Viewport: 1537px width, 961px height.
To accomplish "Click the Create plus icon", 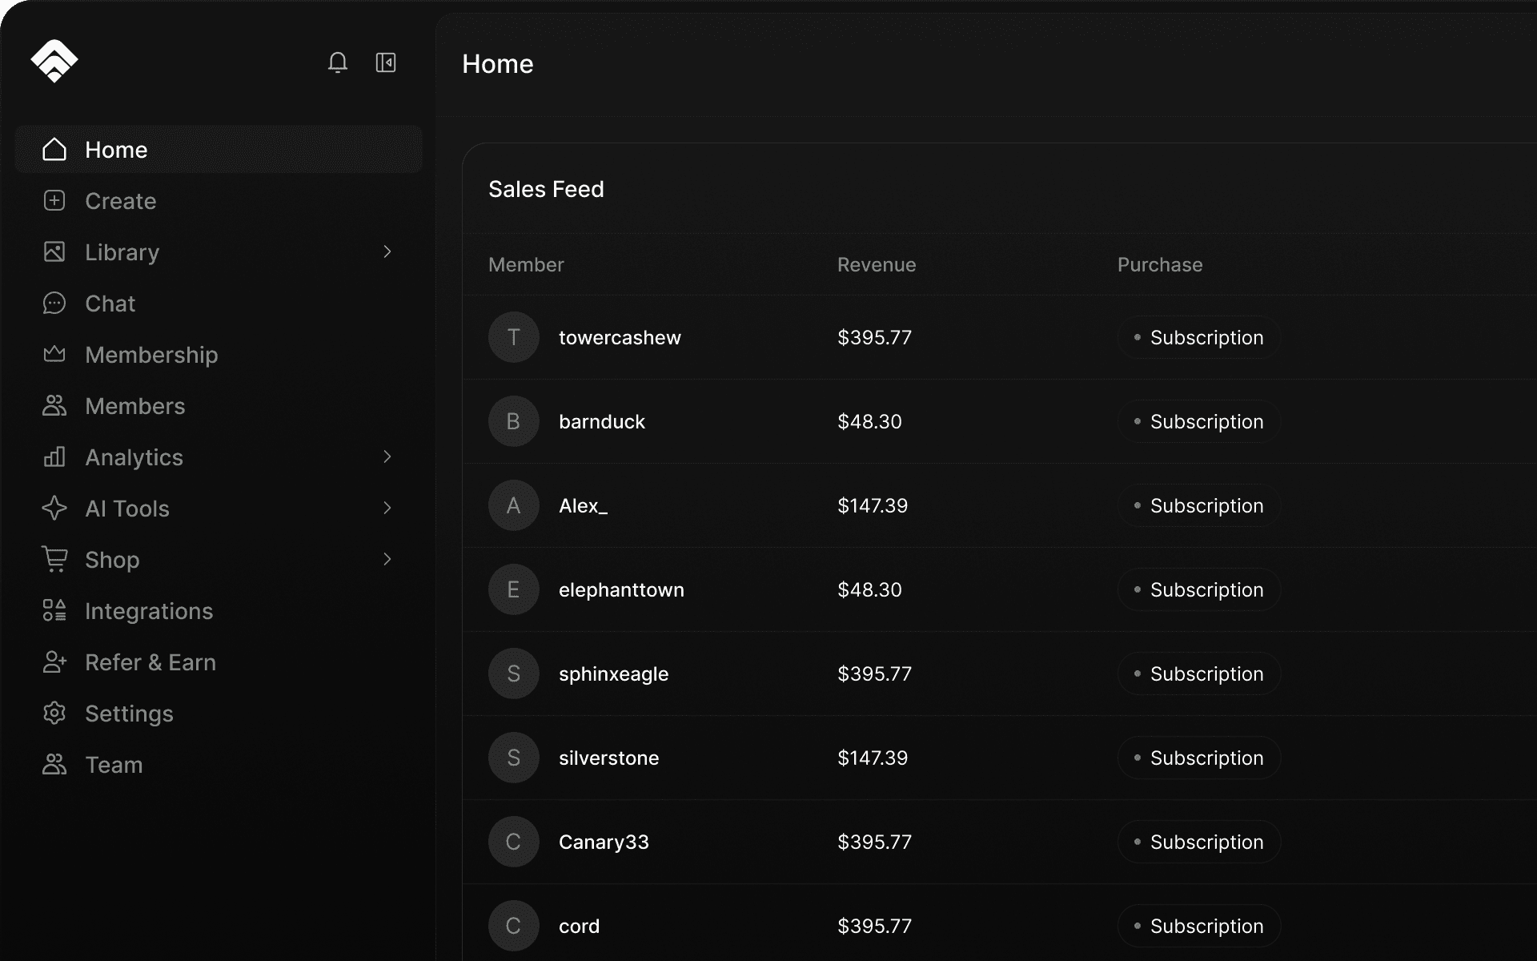I will [54, 201].
